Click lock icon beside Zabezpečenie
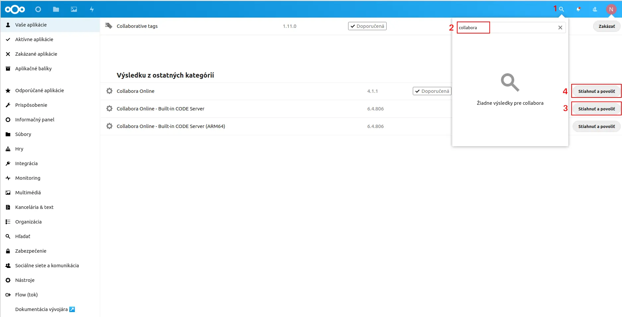This screenshot has width=622, height=317. click(8, 251)
